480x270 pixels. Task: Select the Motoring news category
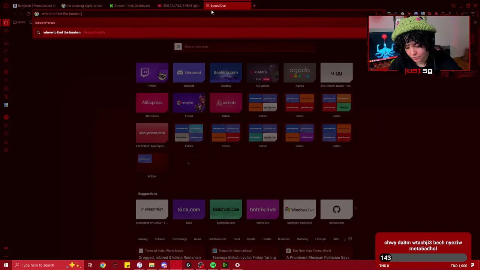pyautogui.click(x=303, y=239)
